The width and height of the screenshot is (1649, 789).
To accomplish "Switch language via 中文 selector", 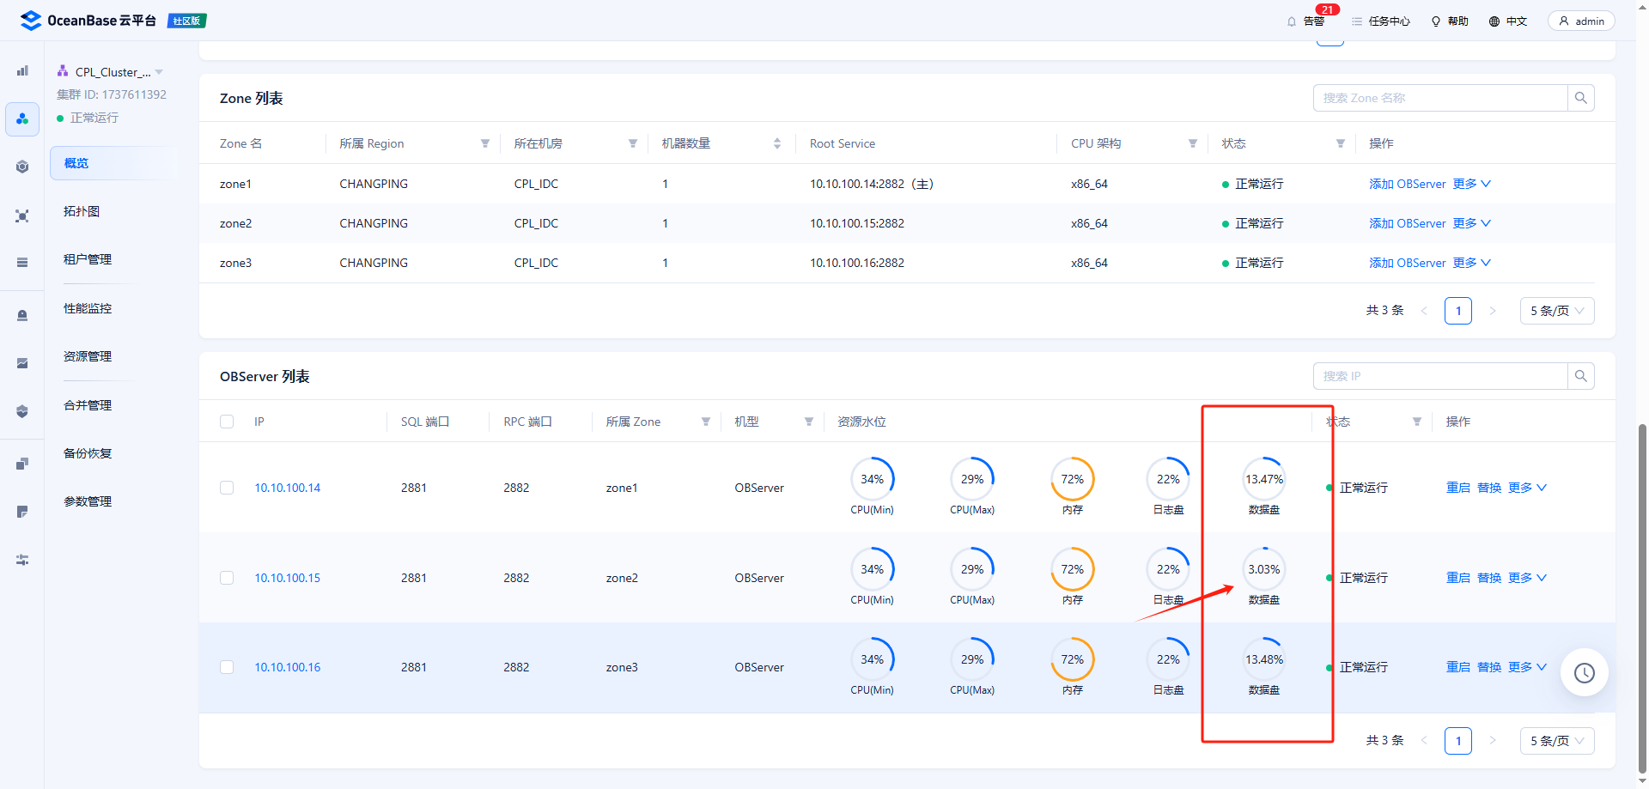I will coord(1508,21).
